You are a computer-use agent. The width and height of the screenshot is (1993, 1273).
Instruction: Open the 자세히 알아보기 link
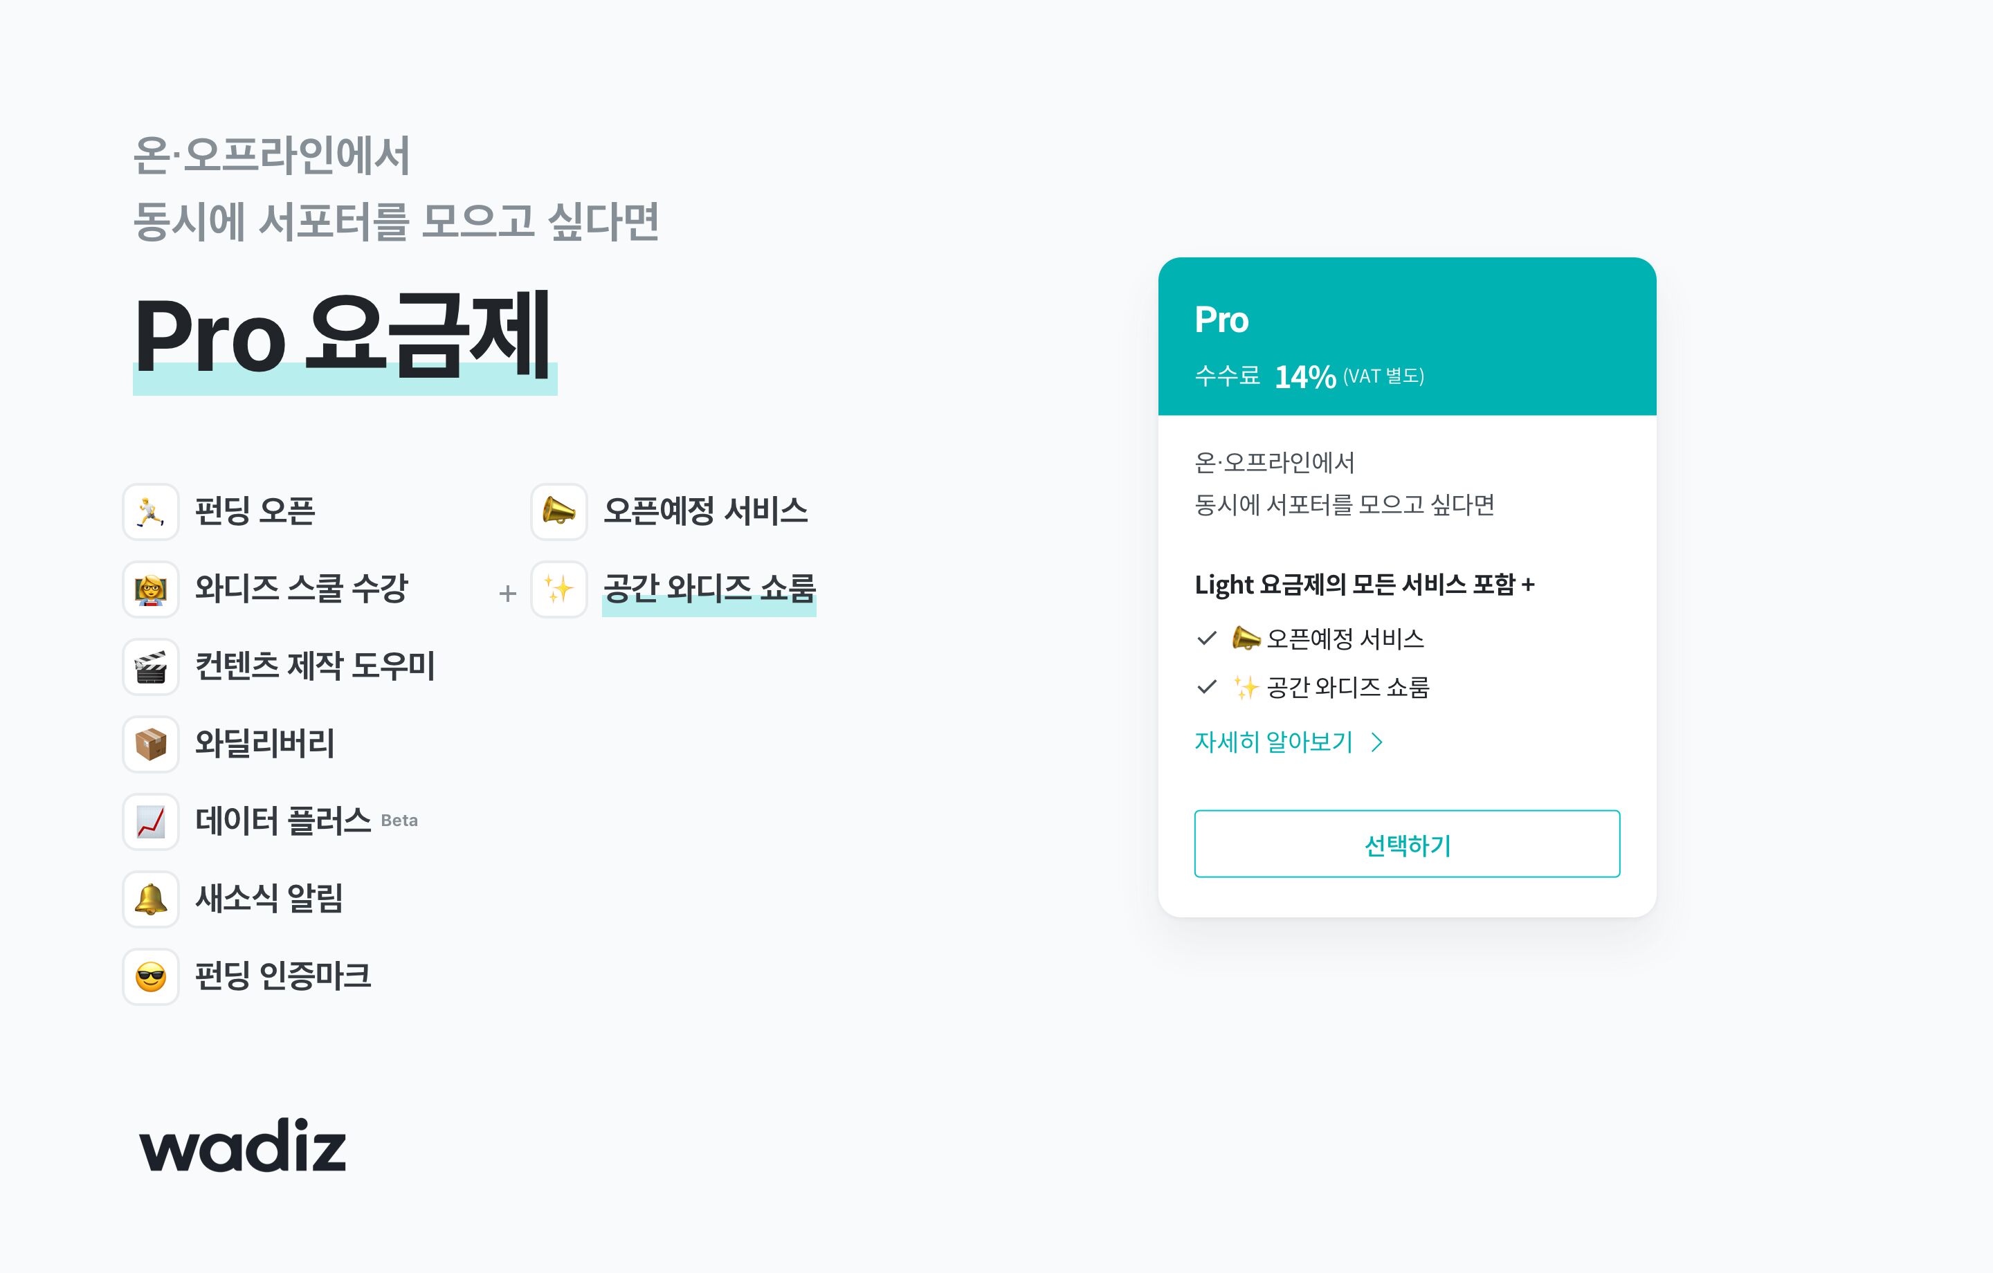click(1273, 742)
